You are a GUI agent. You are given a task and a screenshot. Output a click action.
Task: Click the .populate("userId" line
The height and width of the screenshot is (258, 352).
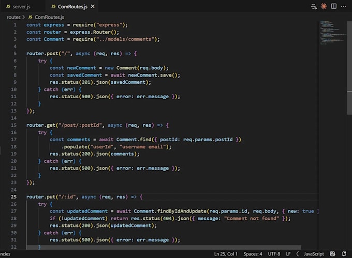click(x=116, y=147)
